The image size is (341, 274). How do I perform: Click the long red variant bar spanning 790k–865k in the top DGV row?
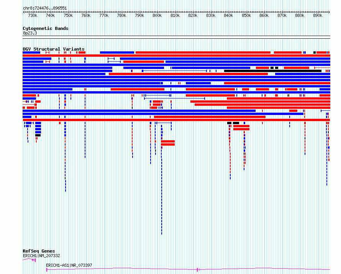point(203,53)
